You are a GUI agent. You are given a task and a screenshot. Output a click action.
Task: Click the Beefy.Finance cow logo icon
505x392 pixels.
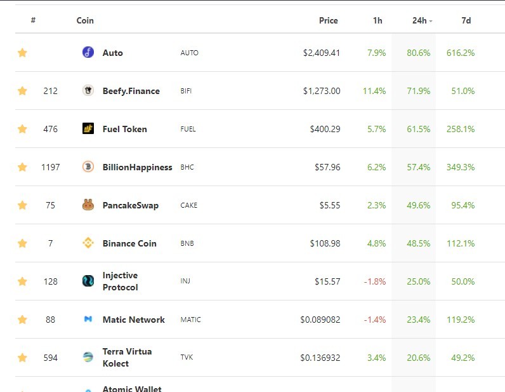coord(88,90)
